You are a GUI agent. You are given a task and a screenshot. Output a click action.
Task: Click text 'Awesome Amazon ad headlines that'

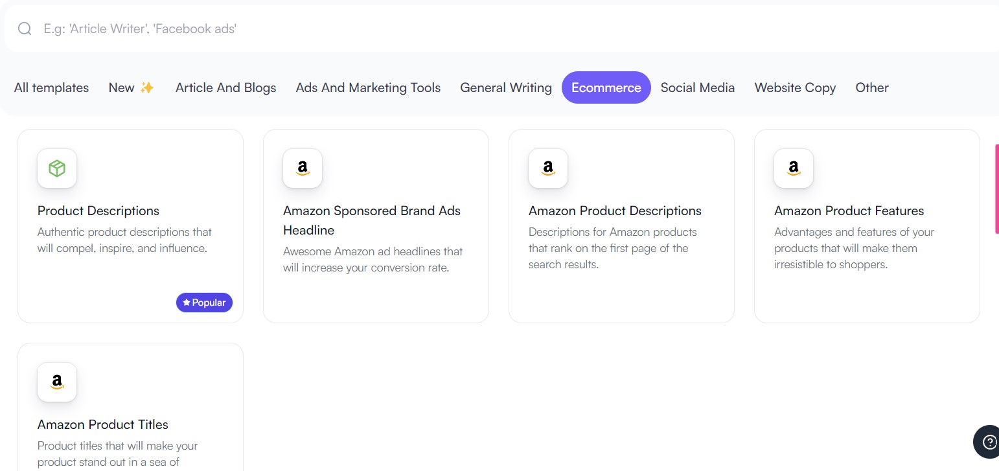click(373, 251)
